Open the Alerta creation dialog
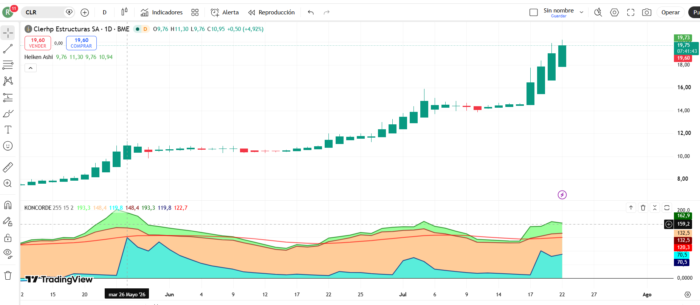The height and width of the screenshot is (305, 700). tap(225, 12)
